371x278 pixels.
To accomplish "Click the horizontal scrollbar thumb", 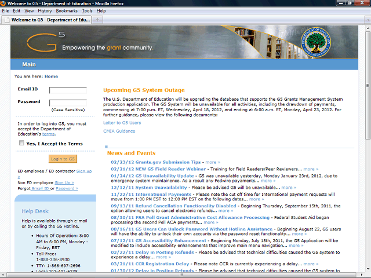I will [x=181, y=275].
